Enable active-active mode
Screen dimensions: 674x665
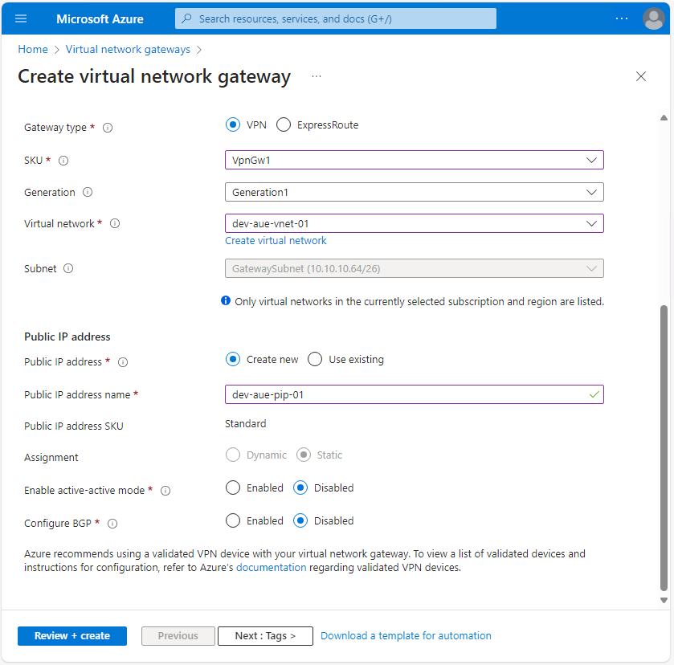click(x=233, y=488)
